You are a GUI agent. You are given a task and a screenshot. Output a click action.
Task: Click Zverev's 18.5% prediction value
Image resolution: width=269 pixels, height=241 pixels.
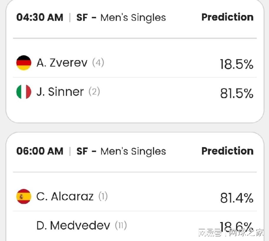(237, 64)
